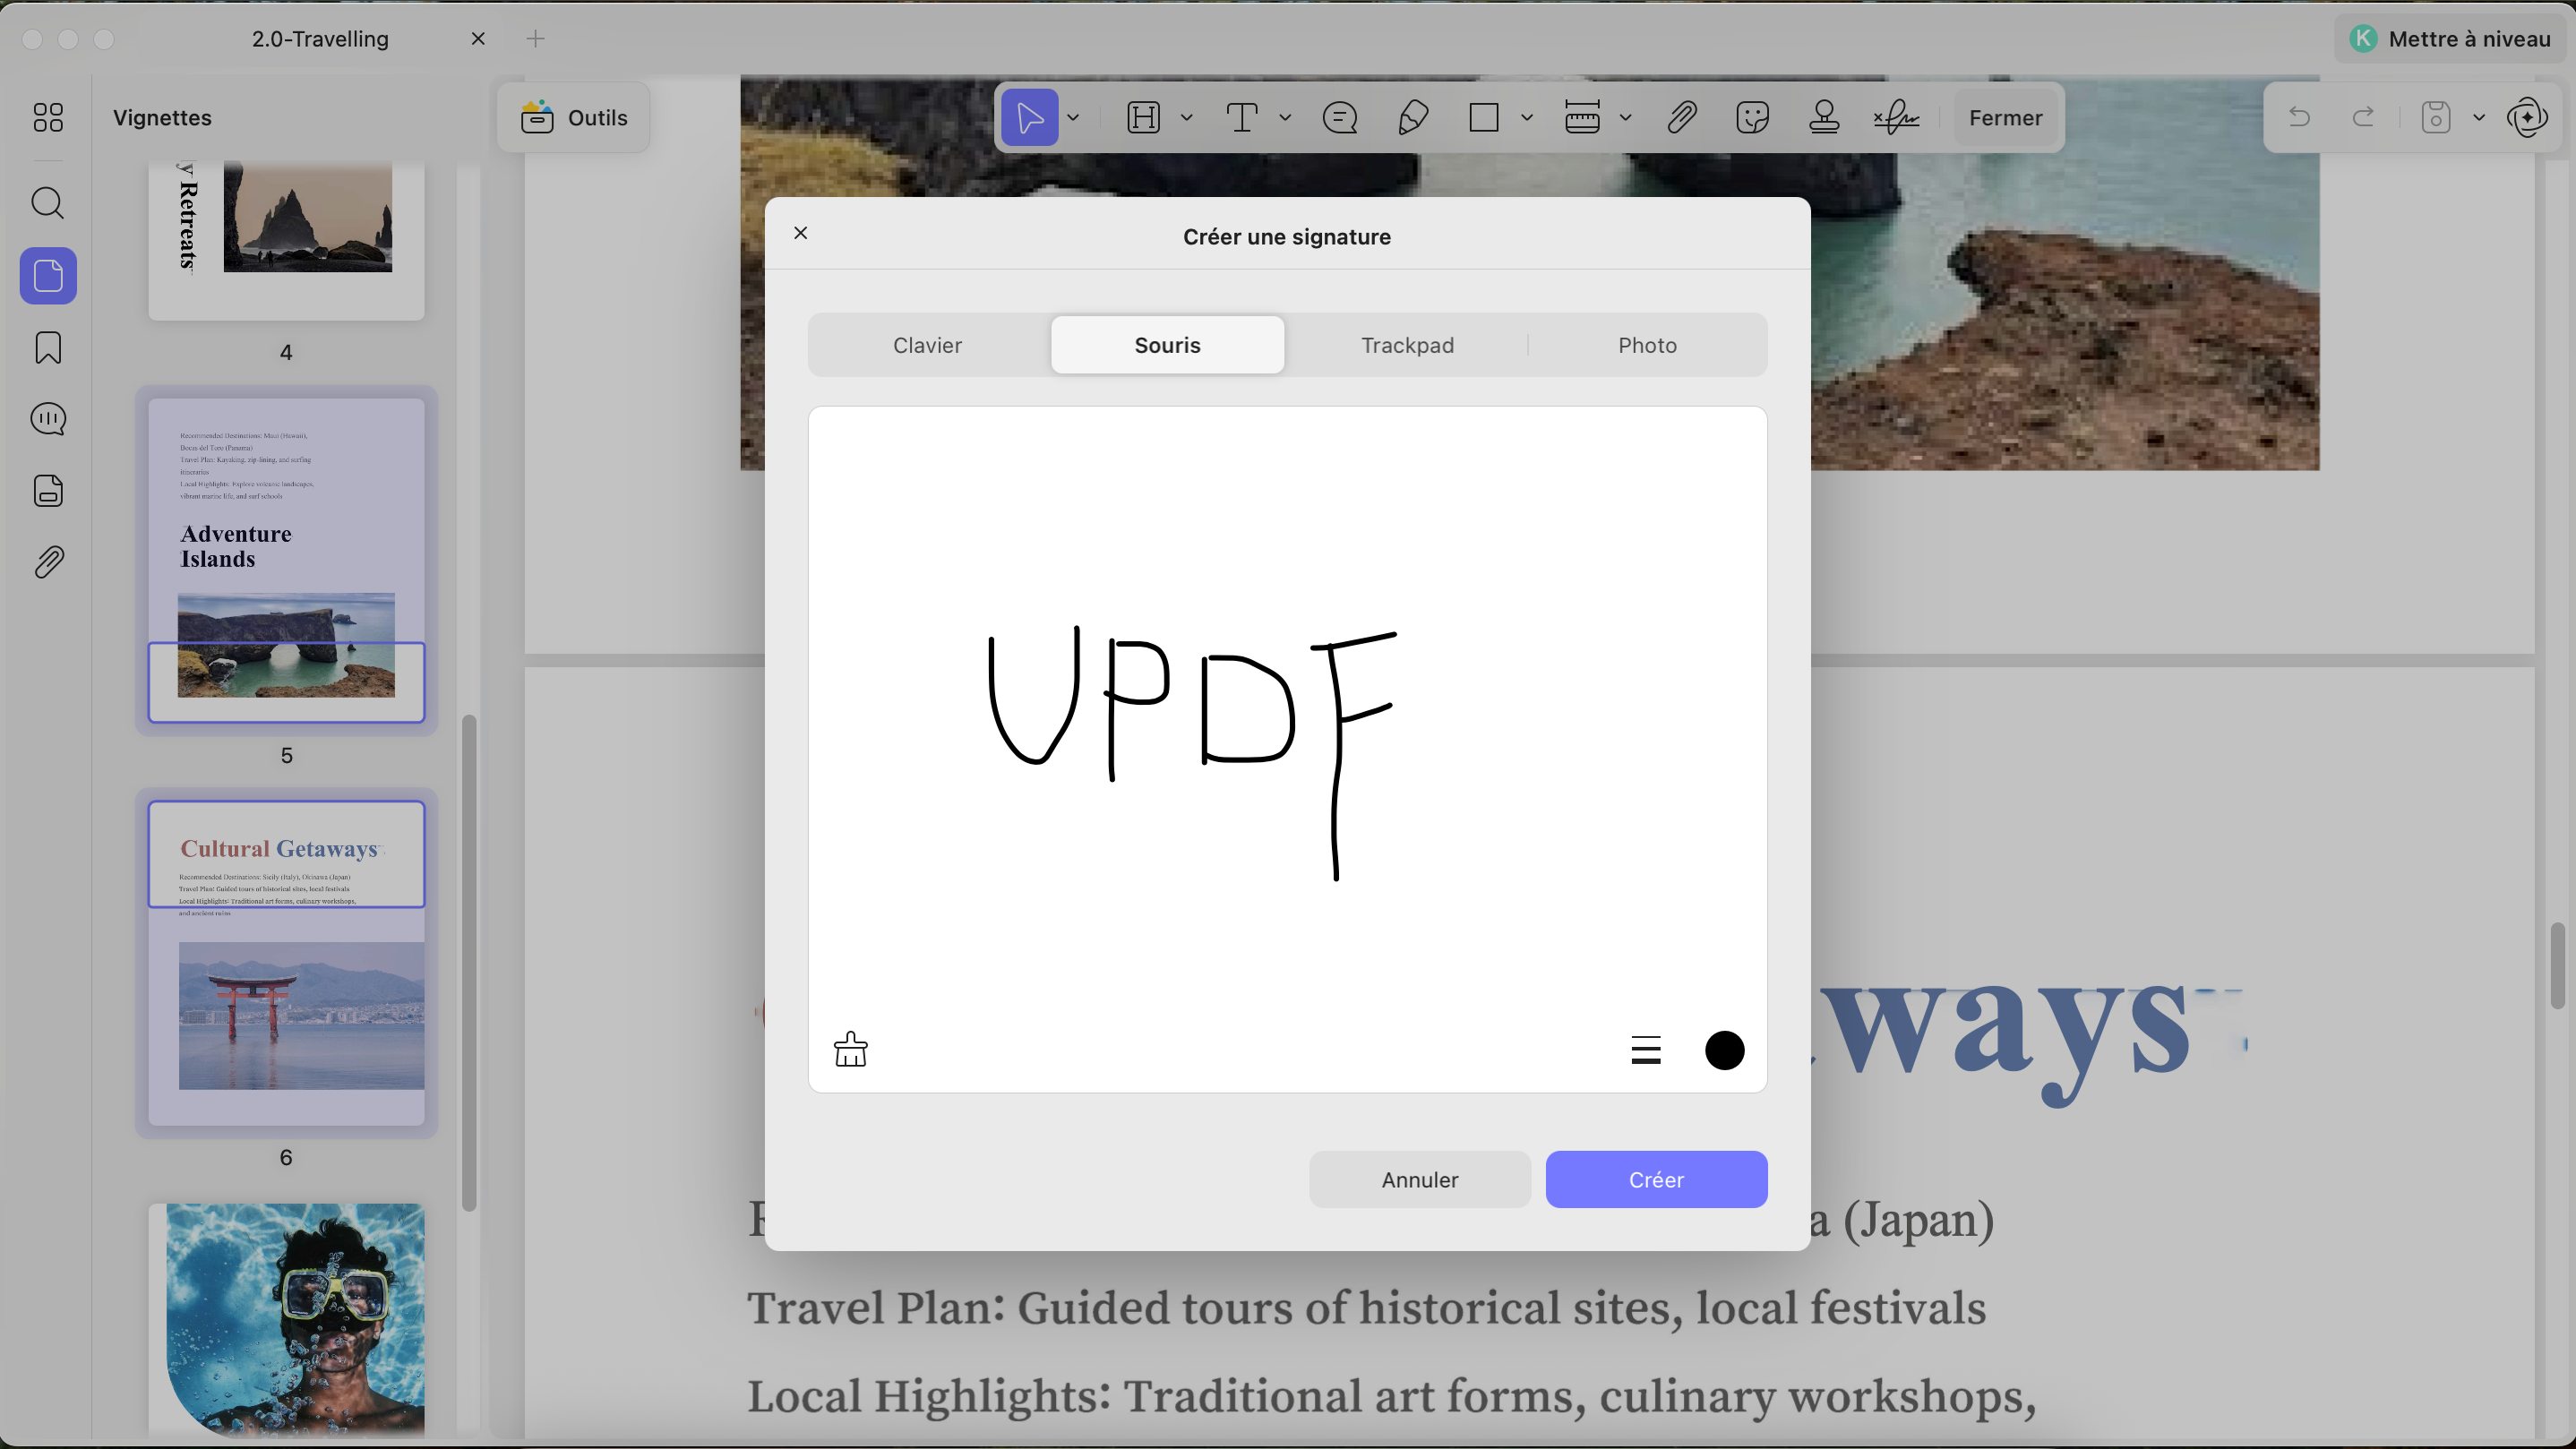The image size is (2576, 1449).
Task: Switch to the Clavier tab
Action: (x=927, y=345)
